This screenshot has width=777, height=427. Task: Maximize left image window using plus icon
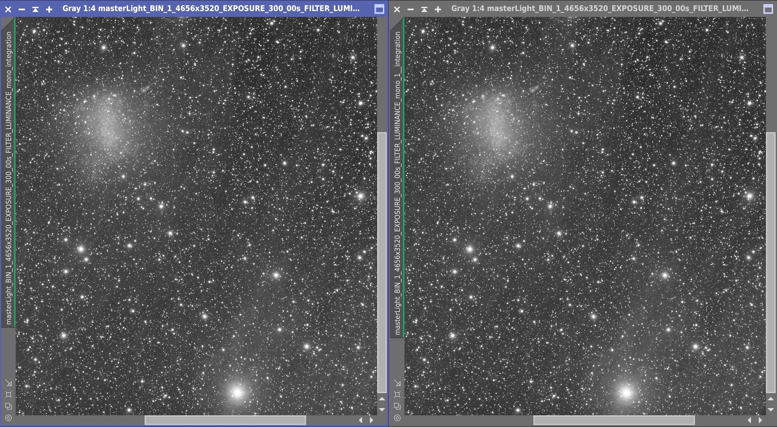coord(49,9)
